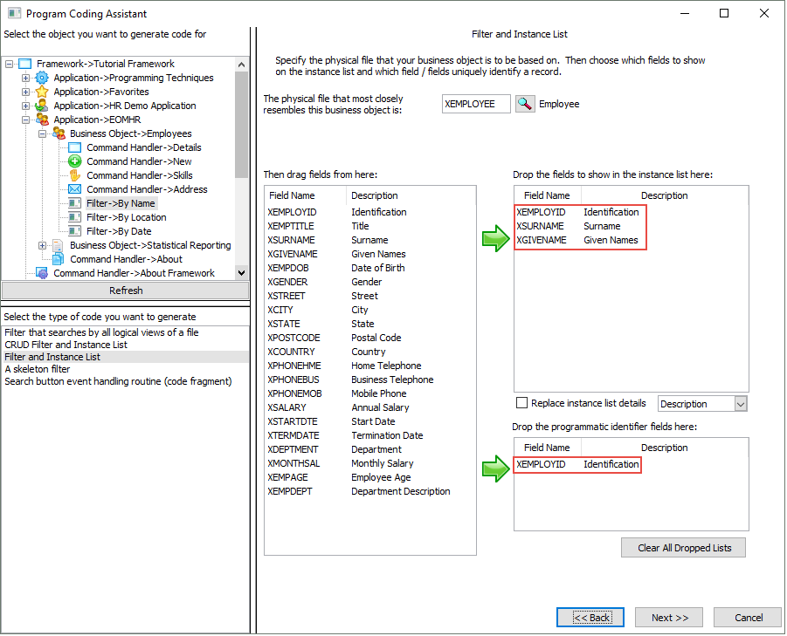Expand HR Demo Application node
The width and height of the screenshot is (787, 636).
coord(25,106)
